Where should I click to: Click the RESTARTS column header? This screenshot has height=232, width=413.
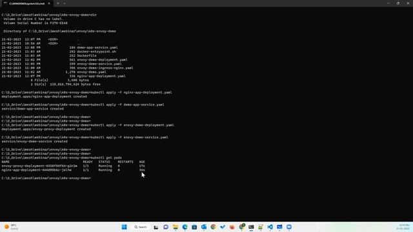click(125, 162)
